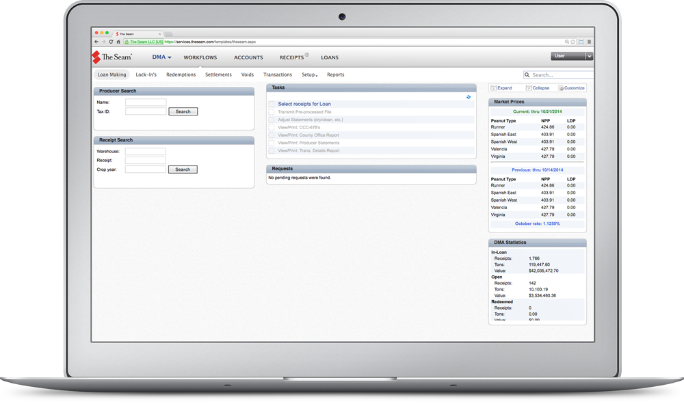Switch to the Redemptions tab

(x=181, y=75)
